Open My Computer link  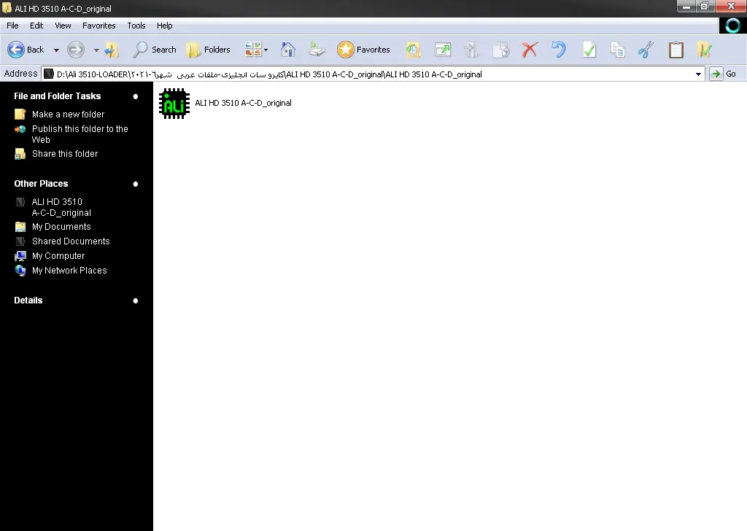[58, 256]
